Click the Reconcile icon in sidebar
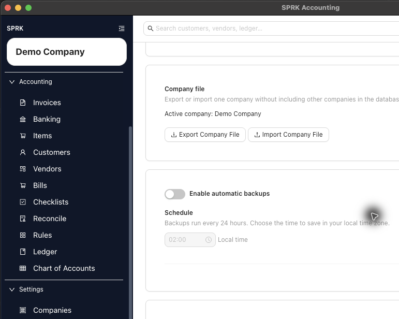Viewport: 399px width, 319px height. 23,219
